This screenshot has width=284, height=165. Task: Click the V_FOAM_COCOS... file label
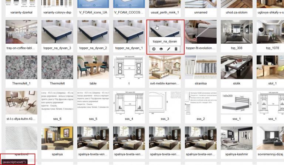129,12
